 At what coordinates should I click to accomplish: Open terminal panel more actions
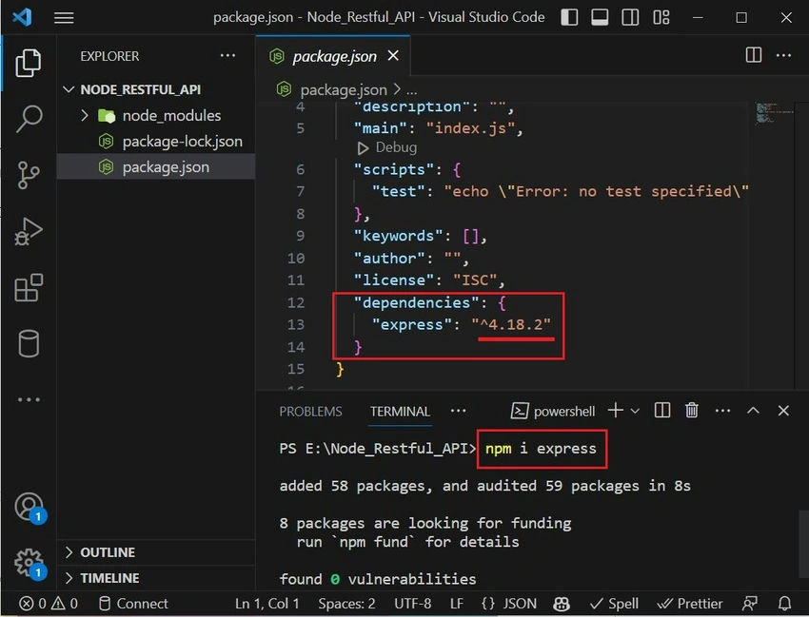coord(722,411)
